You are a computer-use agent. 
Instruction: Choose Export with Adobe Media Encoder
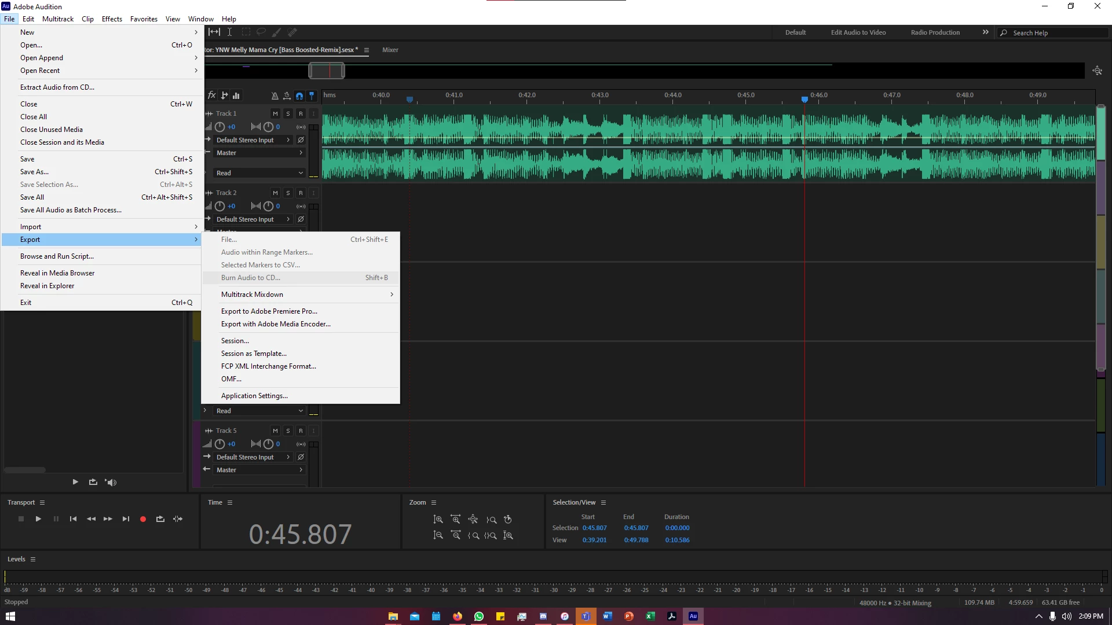(276, 324)
